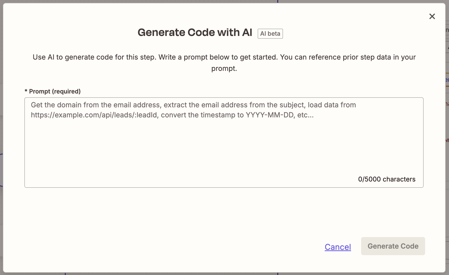This screenshot has width=449, height=275.
Task: Click the 0/5000 characters counter
Action: 387,179
